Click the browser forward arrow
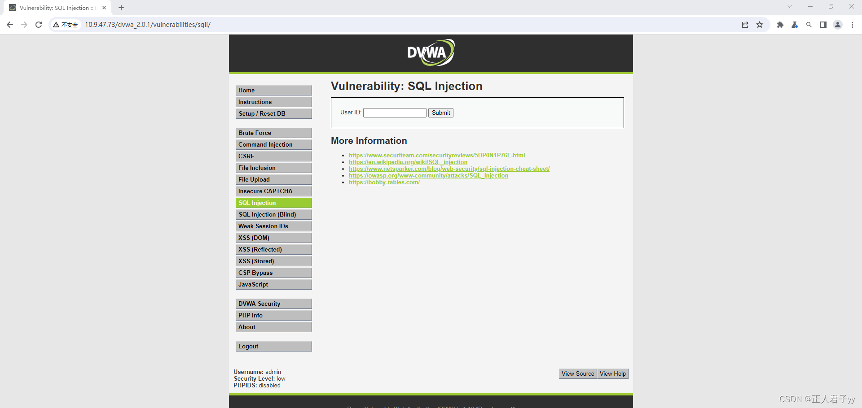Viewport: 862px width, 408px height. (x=24, y=25)
